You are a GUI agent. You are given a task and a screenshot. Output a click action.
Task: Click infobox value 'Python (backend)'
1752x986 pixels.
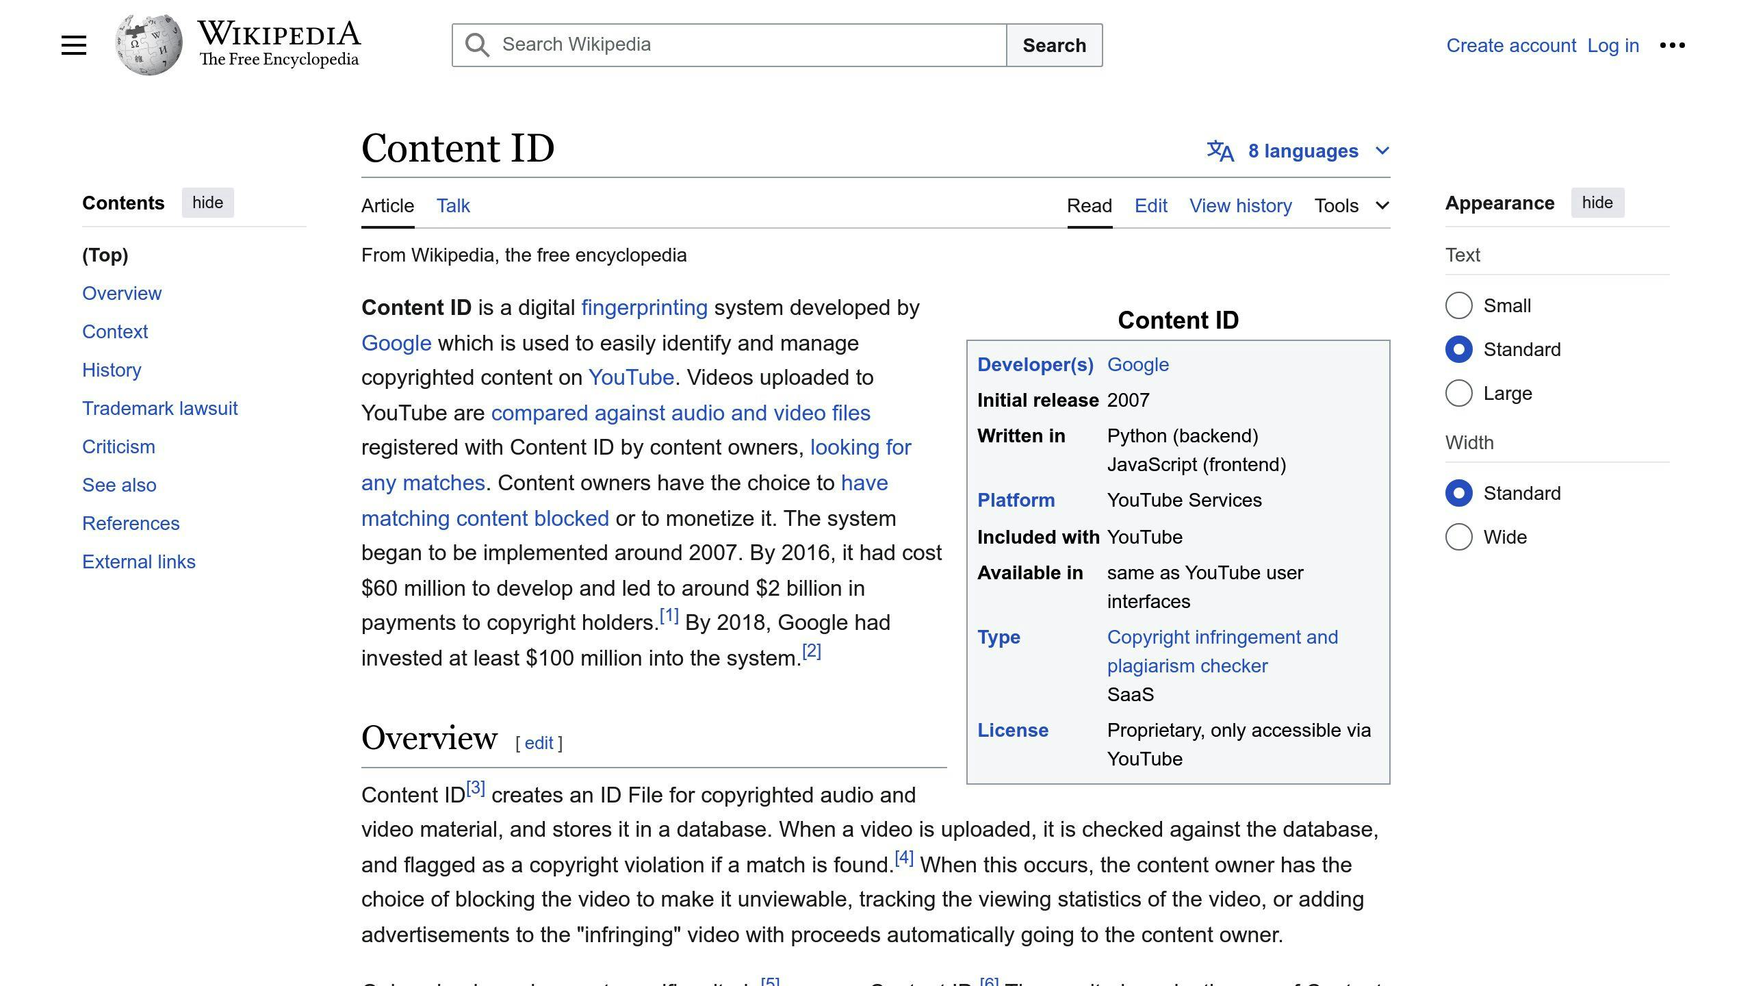[1183, 435]
